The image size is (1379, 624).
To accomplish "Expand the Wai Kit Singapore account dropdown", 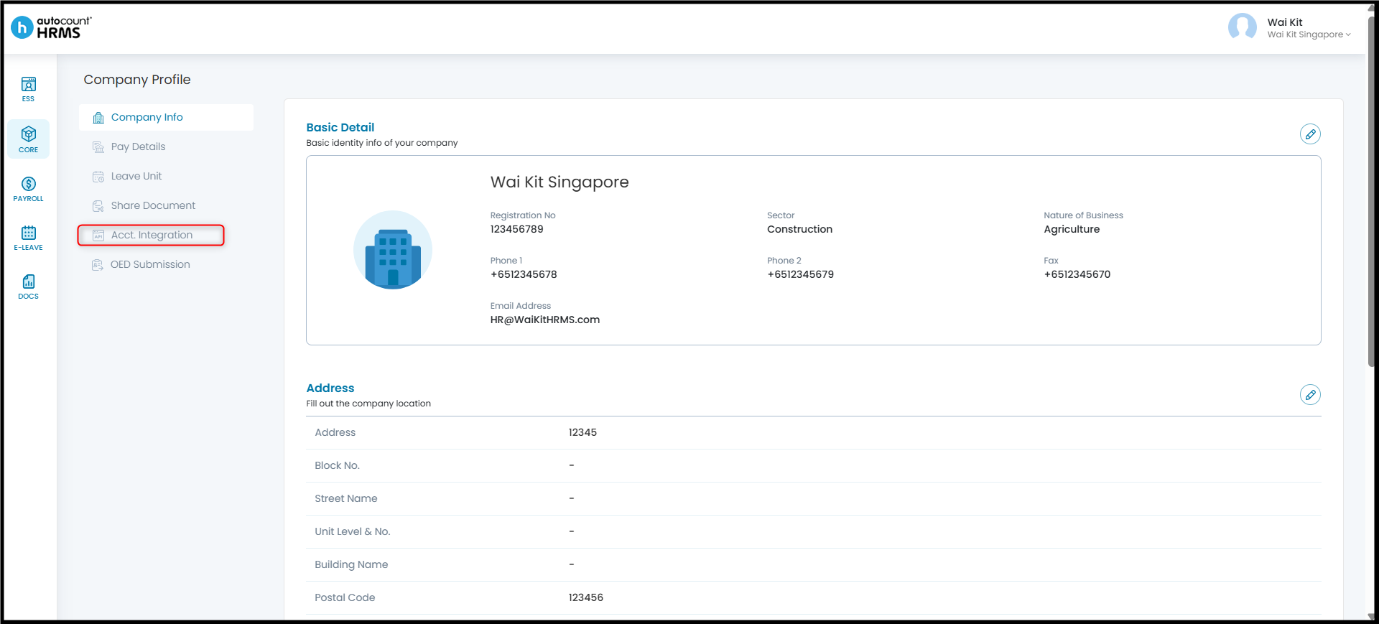I will (1309, 34).
